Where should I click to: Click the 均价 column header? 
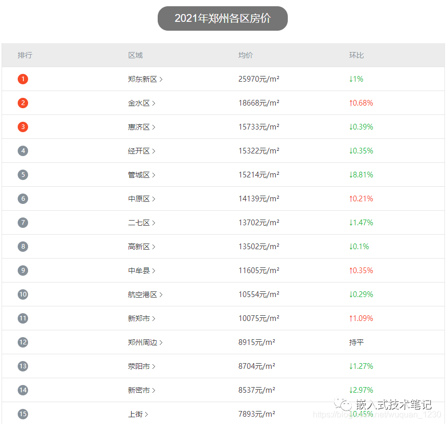pyautogui.click(x=246, y=55)
